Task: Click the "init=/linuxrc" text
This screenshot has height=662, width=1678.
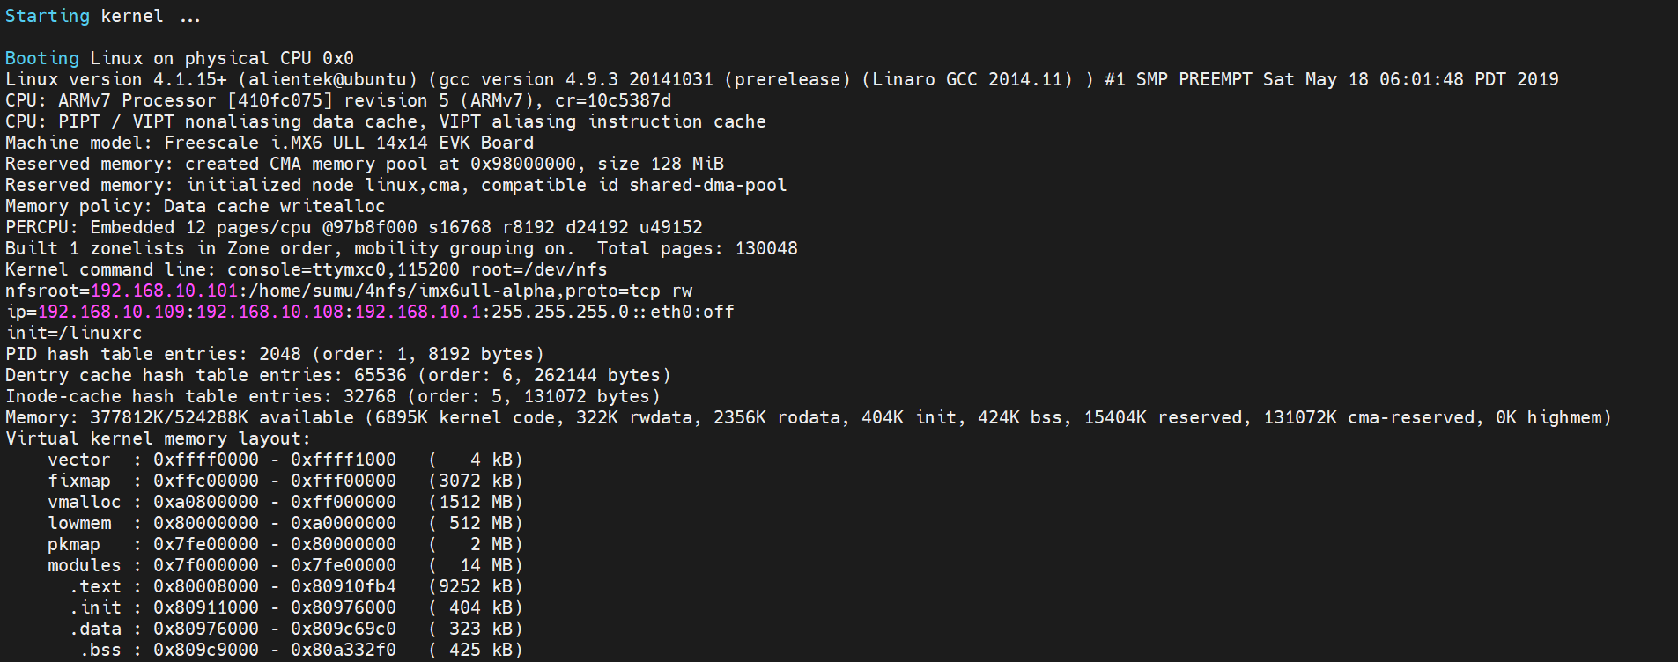Action: point(74,333)
